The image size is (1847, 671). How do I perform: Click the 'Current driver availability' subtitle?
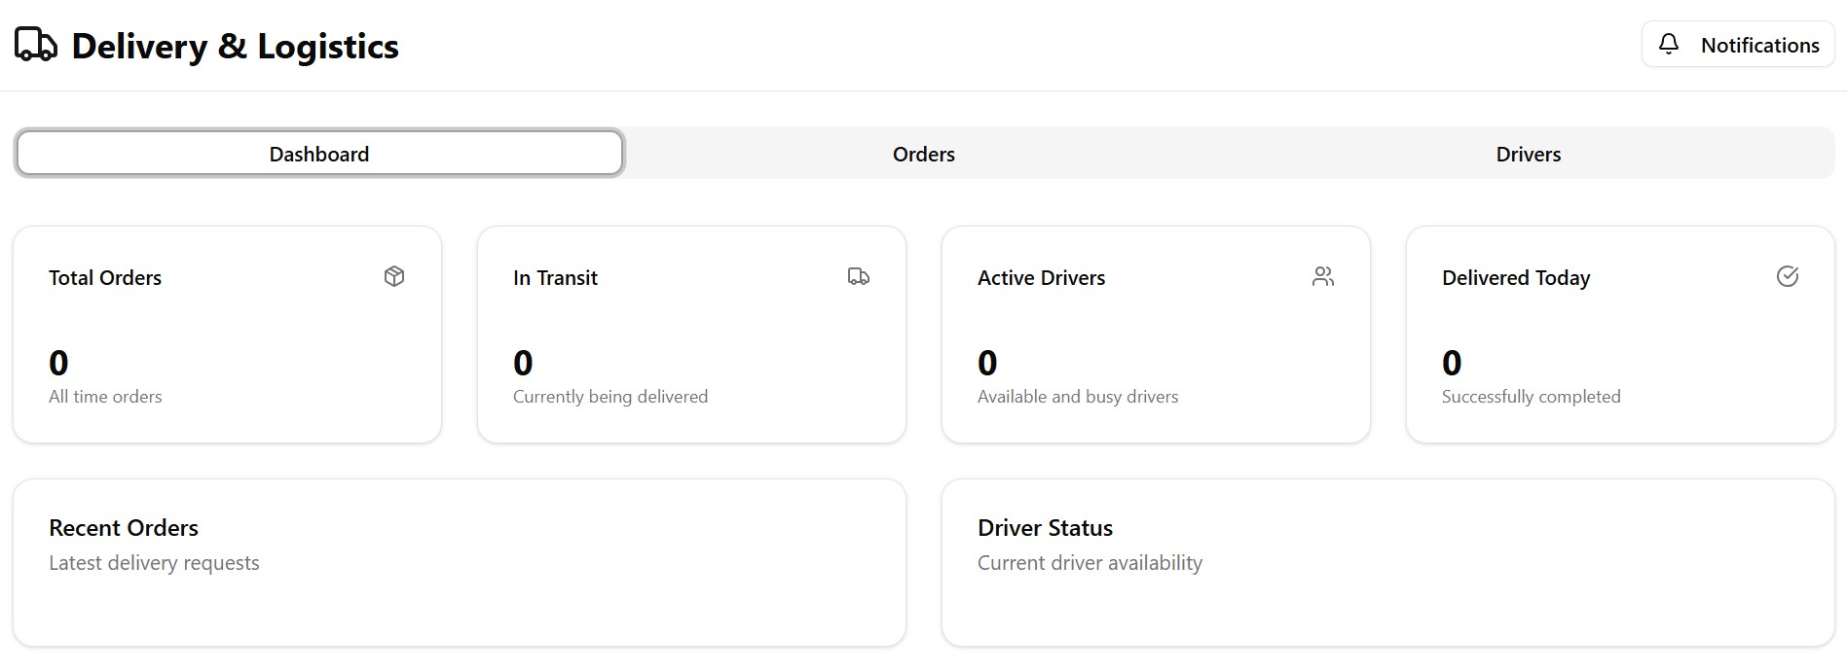pos(1090,563)
